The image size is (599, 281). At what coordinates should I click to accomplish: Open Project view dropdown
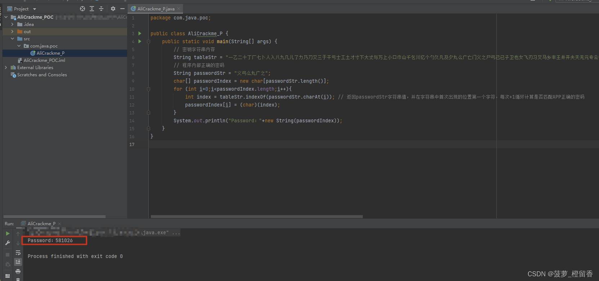35,9
